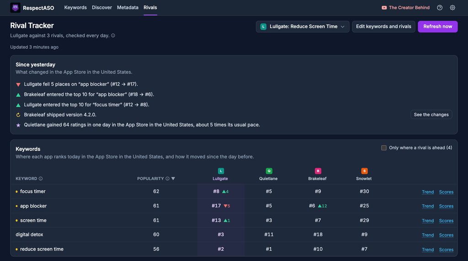Image resolution: width=468 pixels, height=261 pixels.
Task: Click the See the changes button
Action: pos(431,115)
